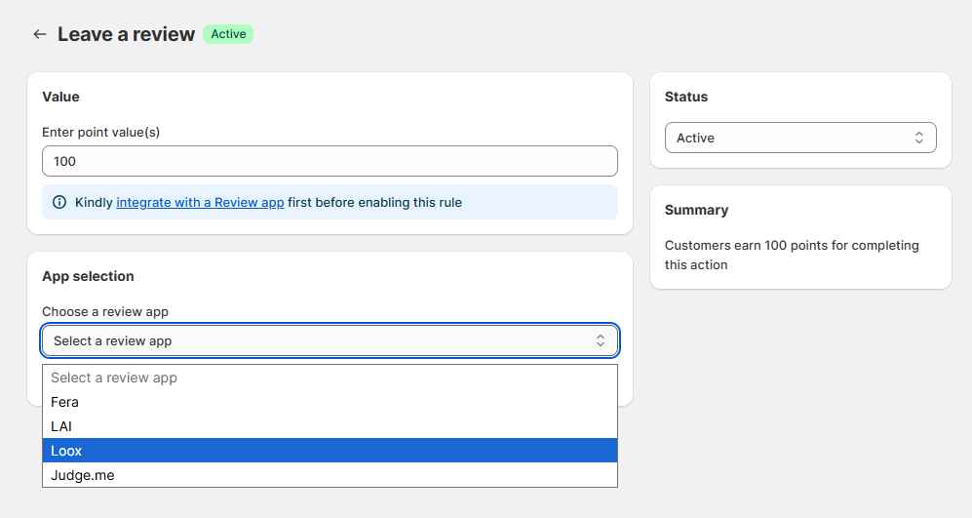
Task: Focus the point value input showing 100
Action: click(330, 161)
